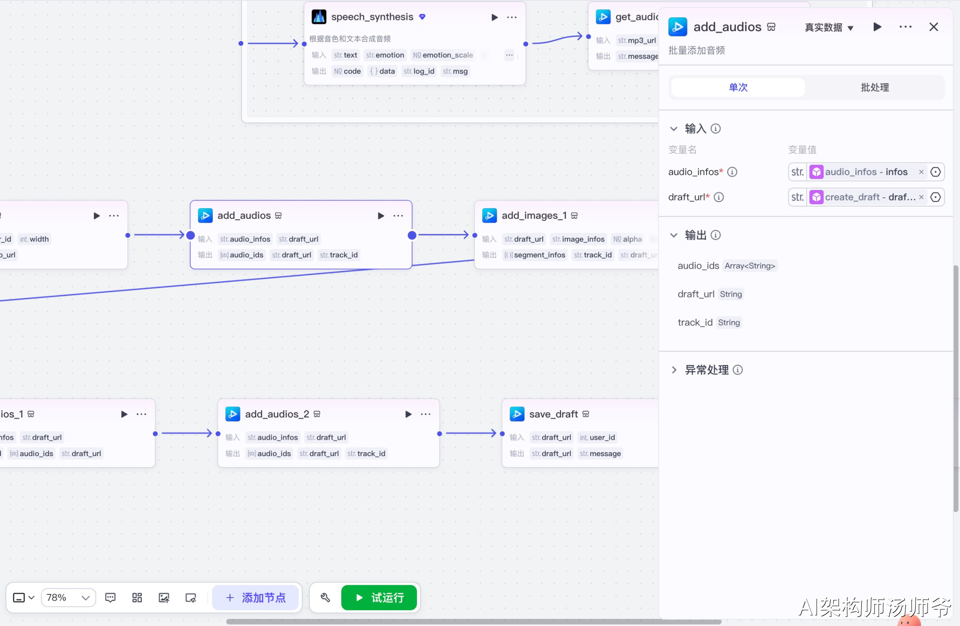Image resolution: width=960 pixels, height=626 pixels.
Task: Click the green 试运行 button
Action: [x=379, y=598]
